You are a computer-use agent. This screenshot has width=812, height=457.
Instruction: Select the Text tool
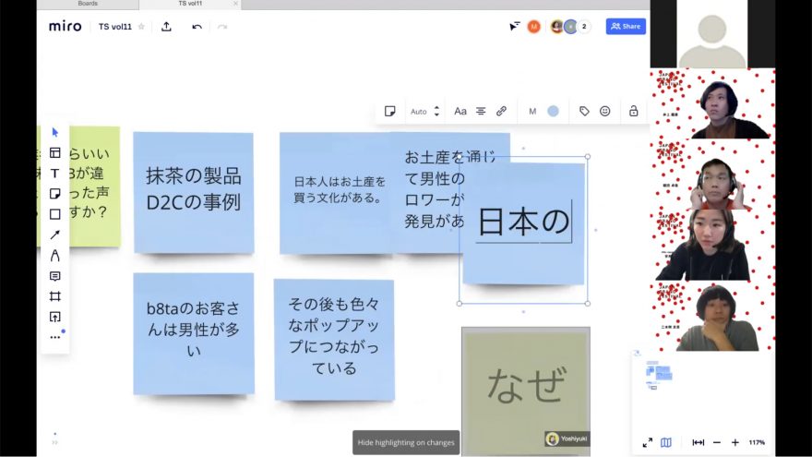pyautogui.click(x=54, y=173)
